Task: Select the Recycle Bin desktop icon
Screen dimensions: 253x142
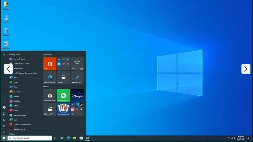Action: tap(6, 45)
